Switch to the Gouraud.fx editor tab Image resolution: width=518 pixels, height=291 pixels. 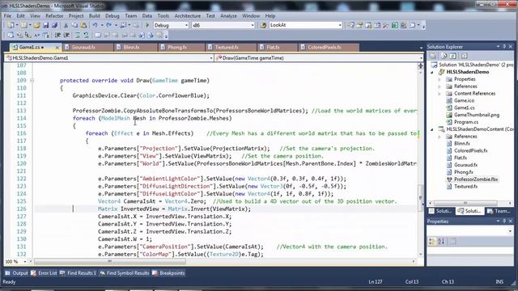pyautogui.click(x=87, y=48)
